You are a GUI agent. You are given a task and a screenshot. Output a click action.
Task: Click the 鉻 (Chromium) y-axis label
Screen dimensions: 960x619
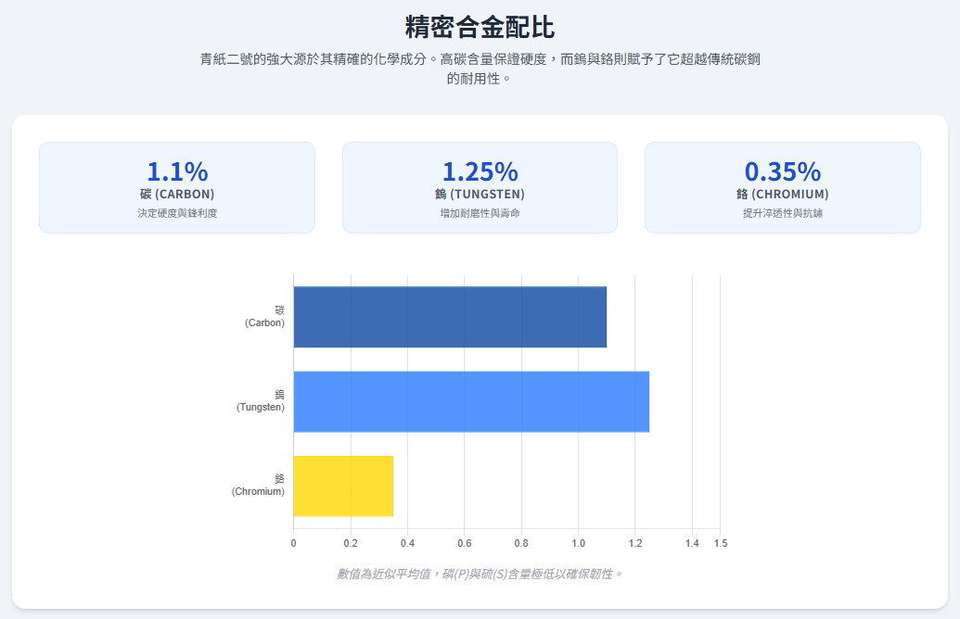[259, 486]
